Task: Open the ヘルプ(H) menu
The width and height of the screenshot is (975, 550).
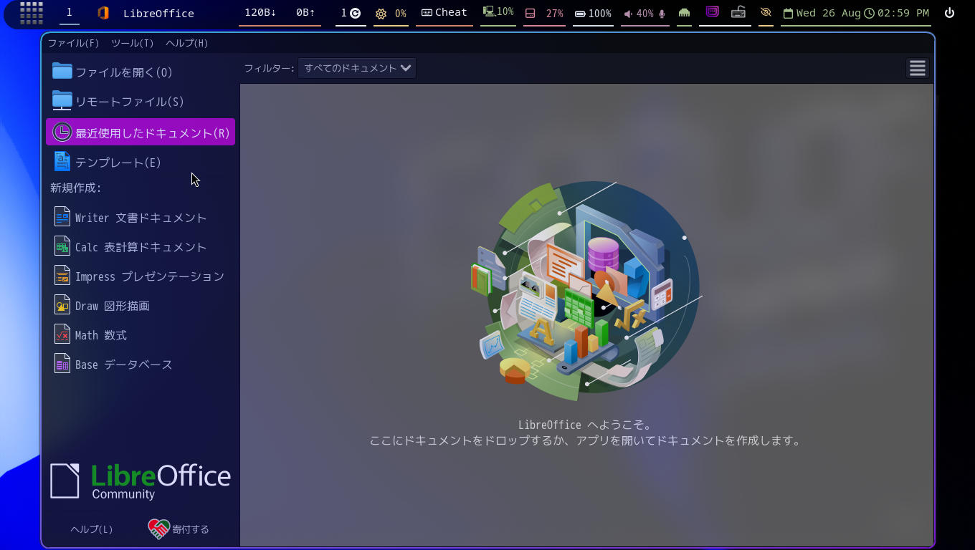Action: coord(187,43)
